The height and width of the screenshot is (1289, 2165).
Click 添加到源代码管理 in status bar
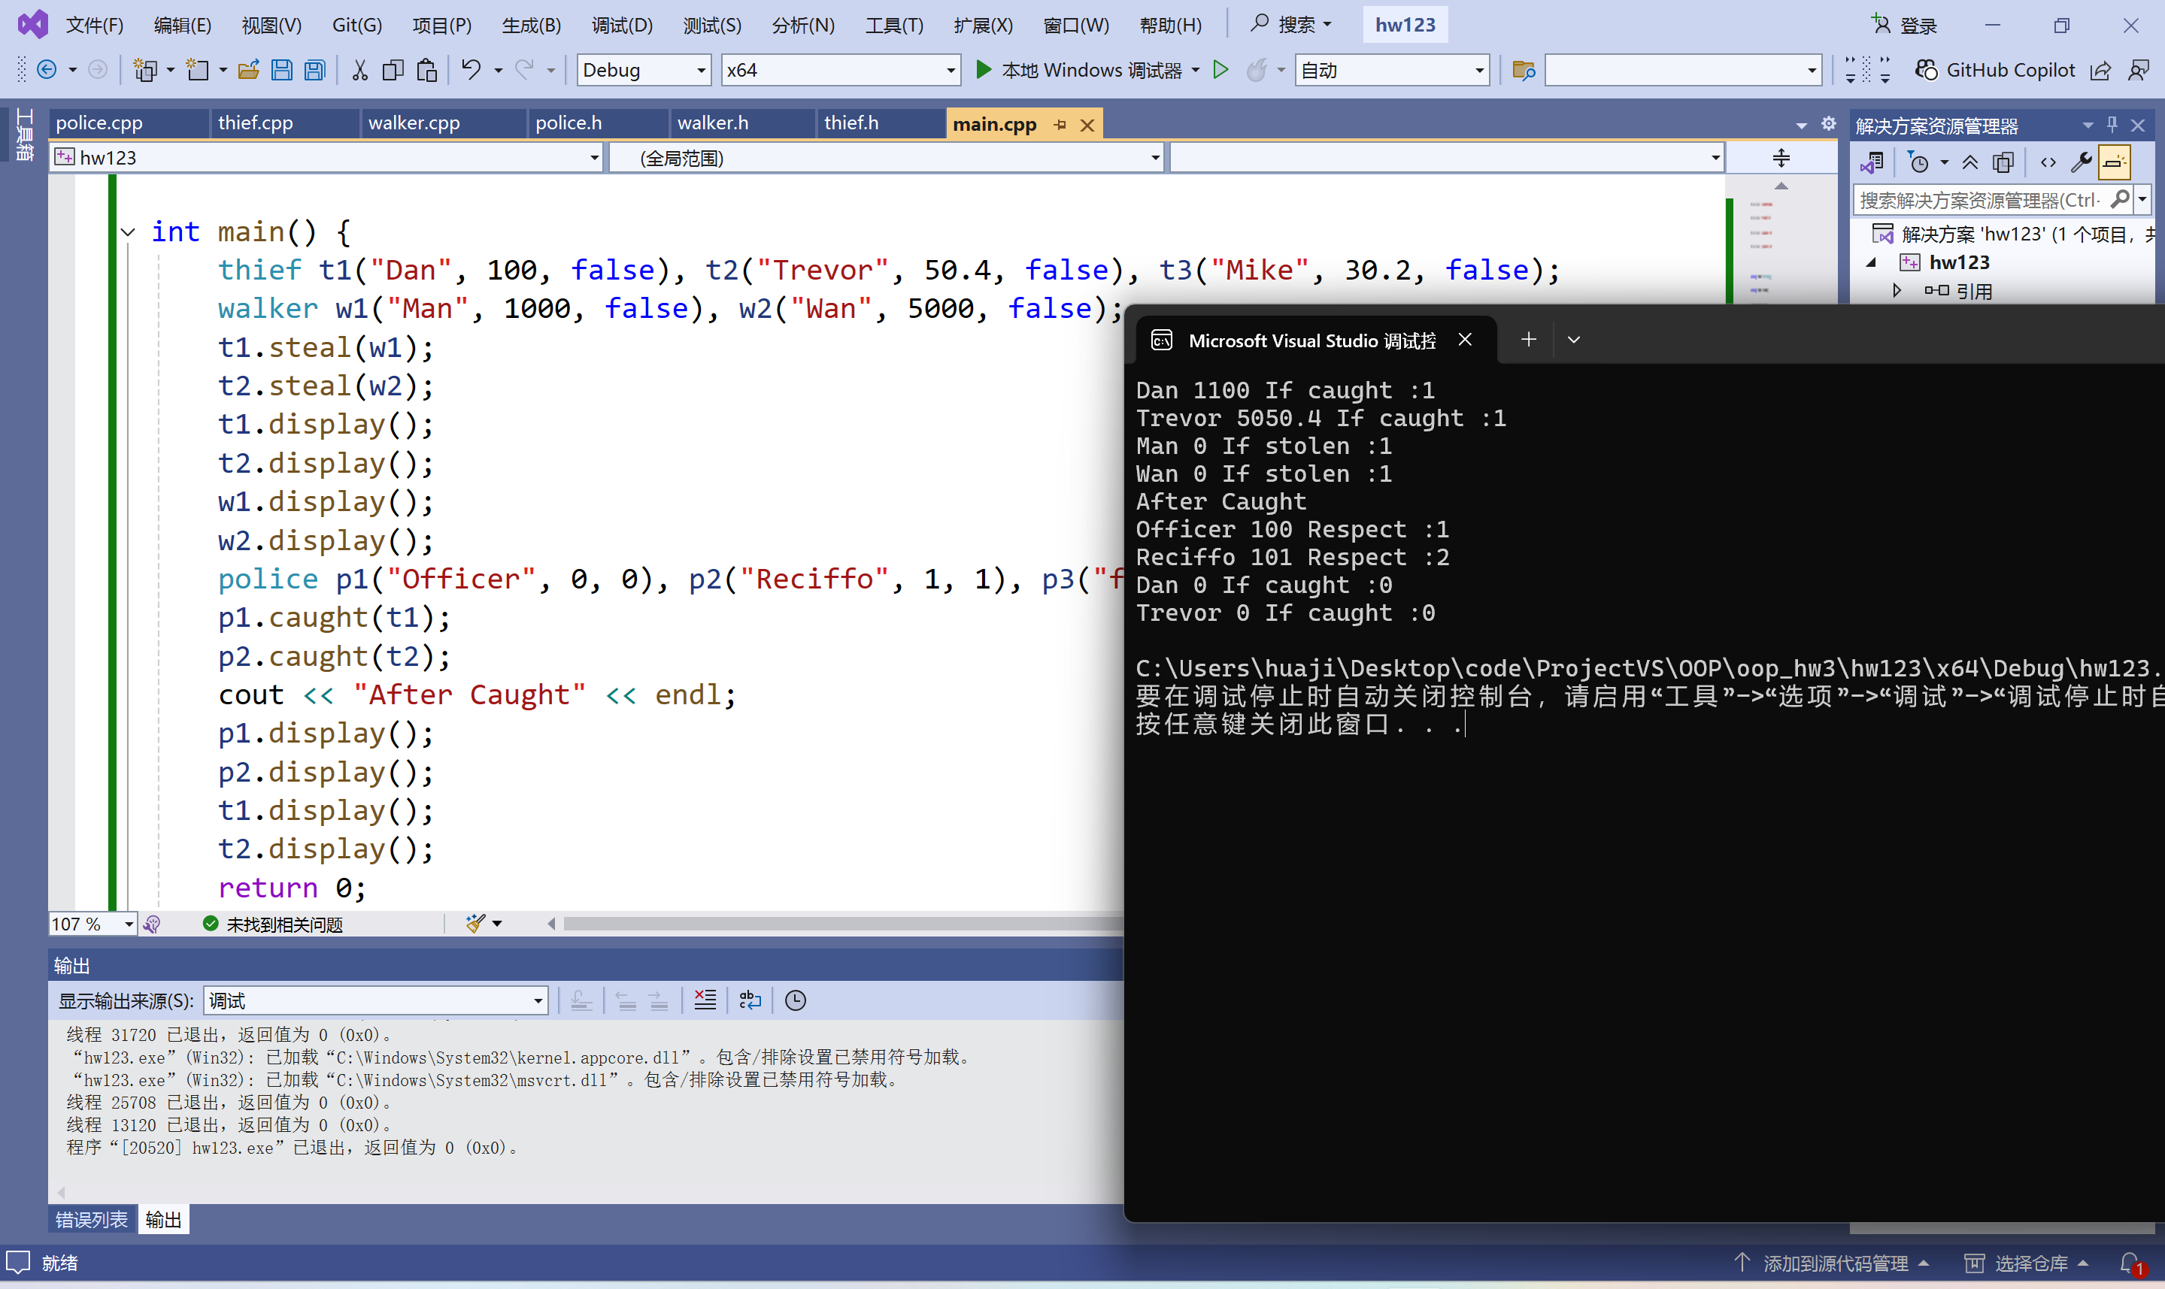1834,1263
